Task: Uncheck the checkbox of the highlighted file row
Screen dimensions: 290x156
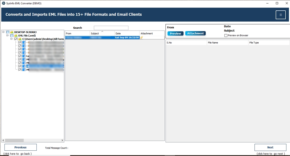Action: (x=20, y=66)
